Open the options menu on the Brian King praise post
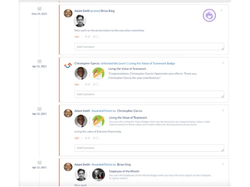 (x=221, y=10)
